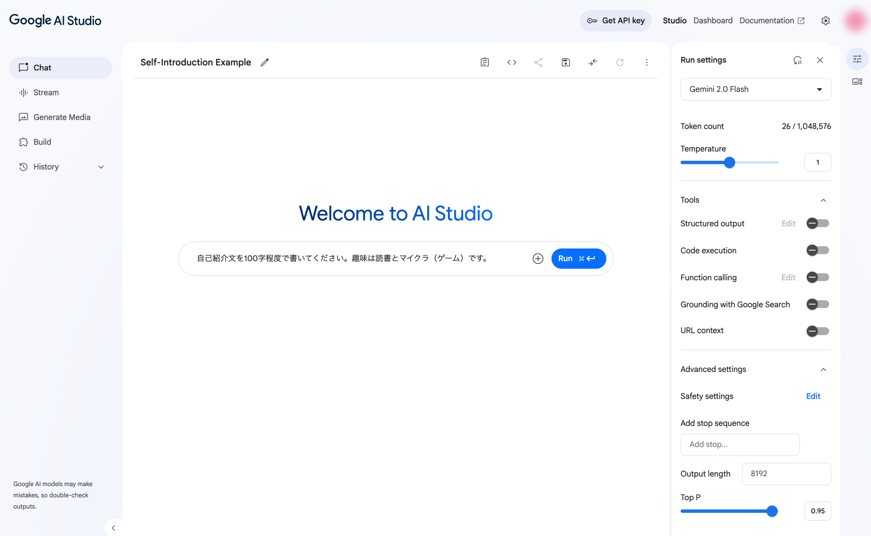Click the Top P slider handle
This screenshot has height=536, width=871.
coord(772,511)
